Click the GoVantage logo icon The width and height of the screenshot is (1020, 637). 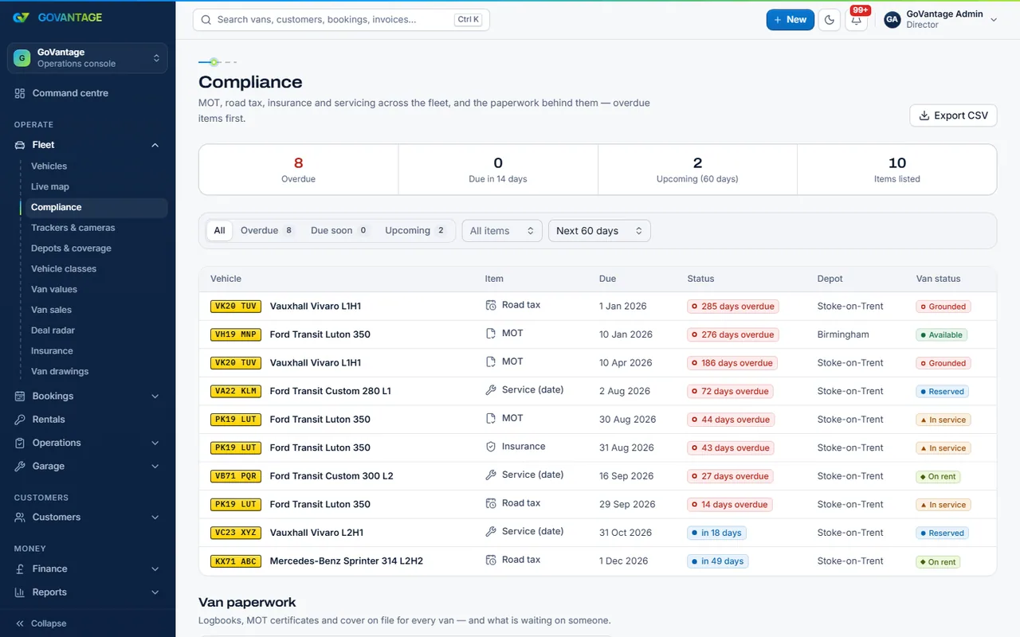(x=22, y=18)
